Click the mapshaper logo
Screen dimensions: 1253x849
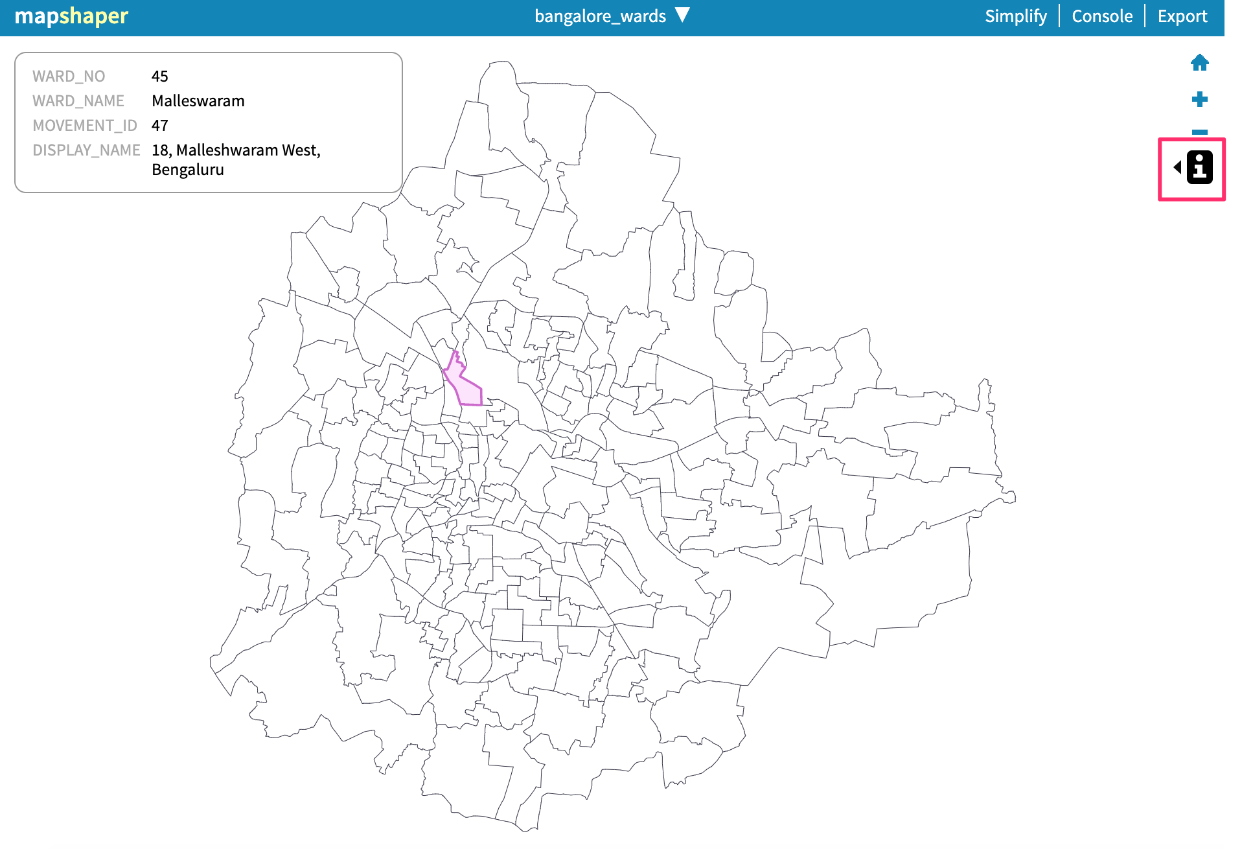click(71, 16)
